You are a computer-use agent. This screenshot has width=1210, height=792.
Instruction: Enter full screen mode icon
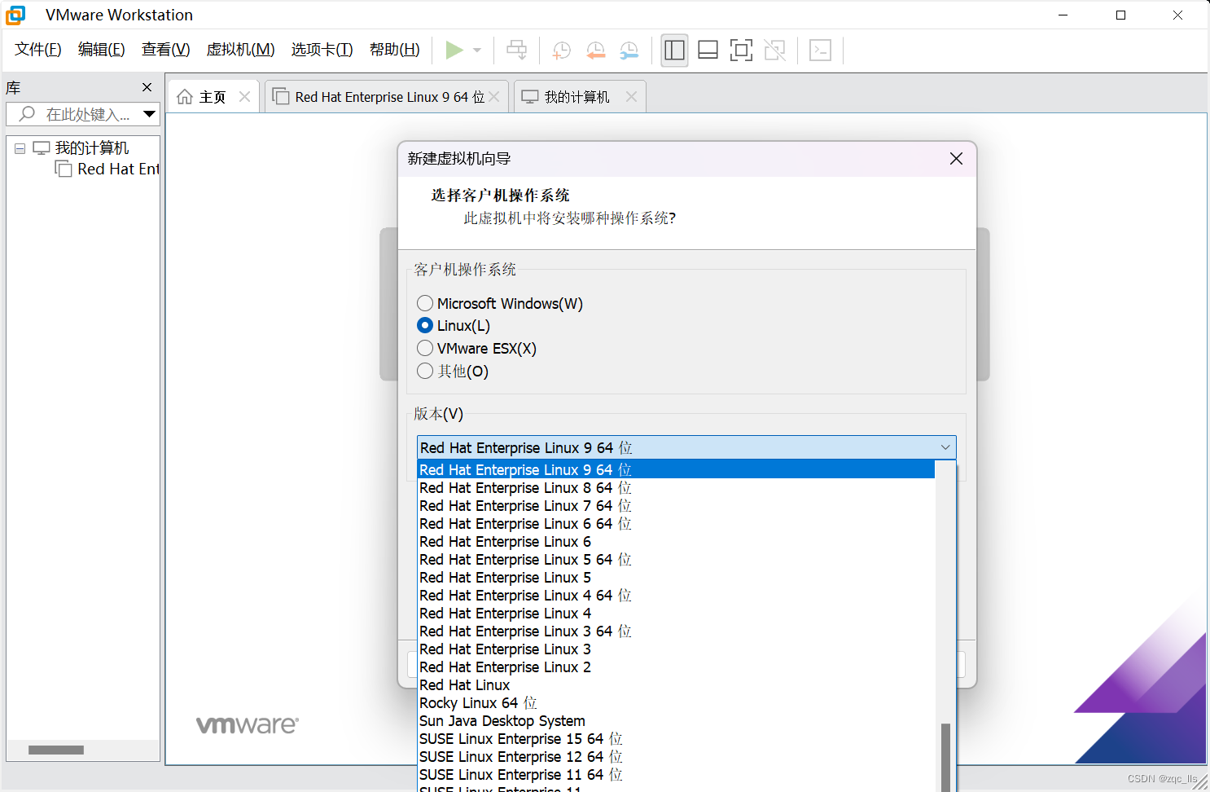tap(741, 51)
